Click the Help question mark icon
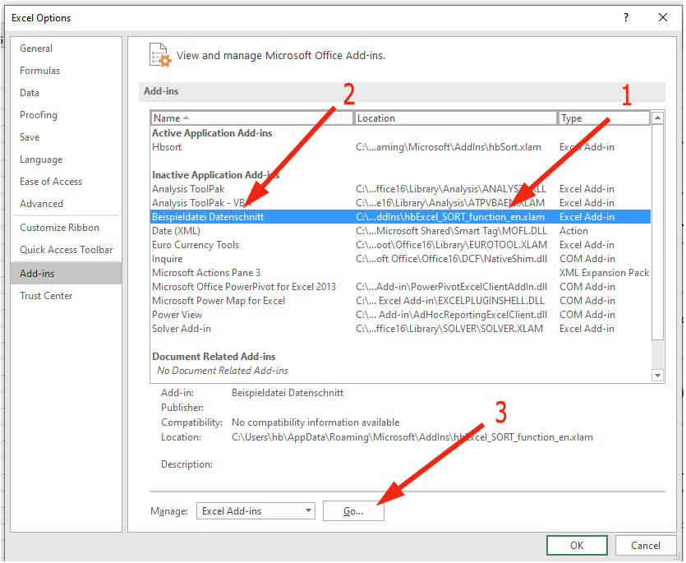 coord(626,17)
